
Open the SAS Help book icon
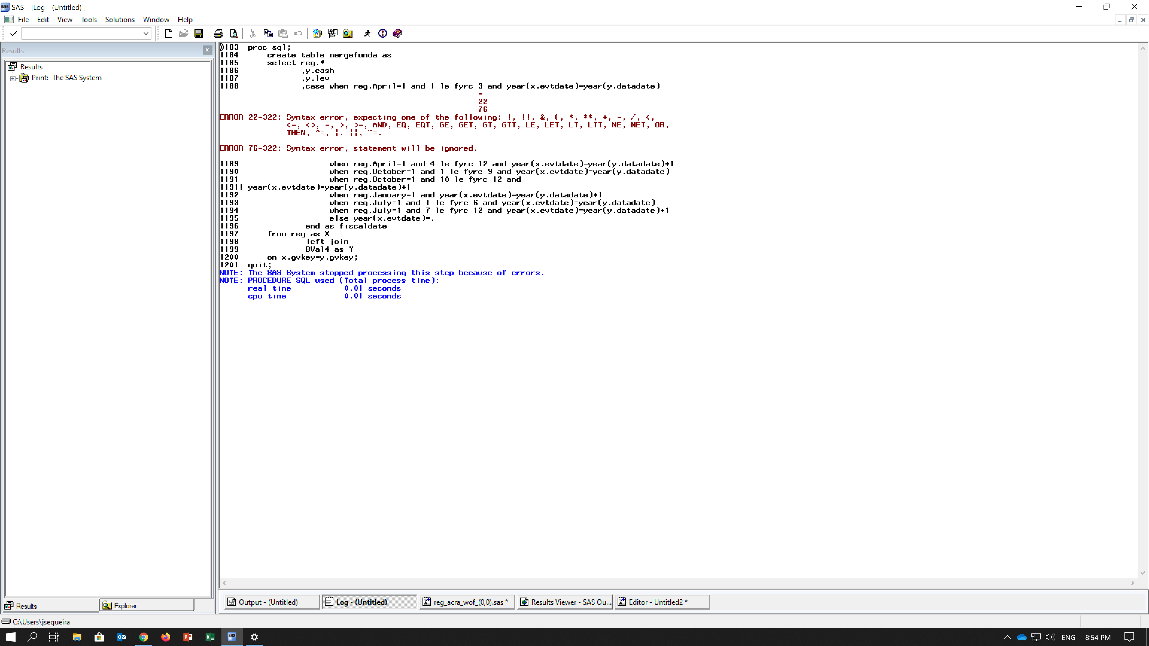397,33
